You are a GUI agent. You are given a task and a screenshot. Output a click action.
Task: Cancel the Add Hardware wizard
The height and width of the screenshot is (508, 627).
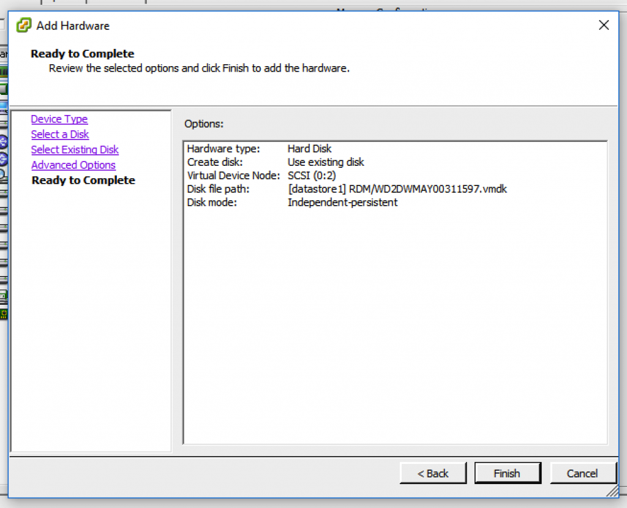click(x=583, y=473)
